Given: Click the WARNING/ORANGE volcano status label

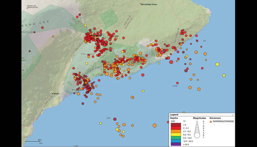Looking at the screenshot, I should (x=223, y=121).
